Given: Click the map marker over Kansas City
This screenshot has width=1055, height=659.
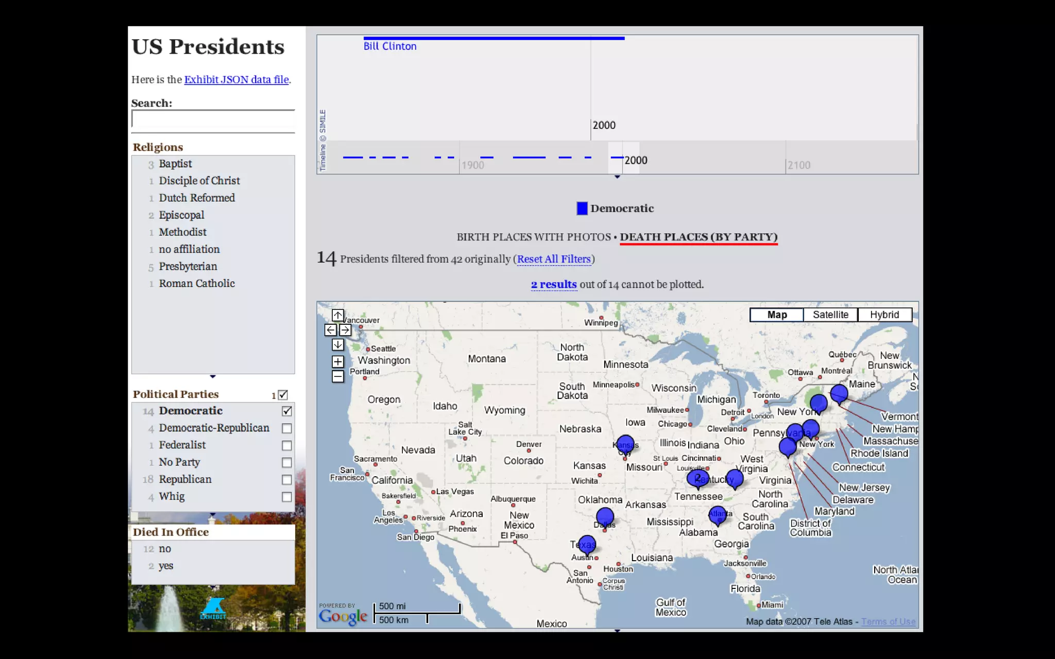Looking at the screenshot, I should coord(625,443).
